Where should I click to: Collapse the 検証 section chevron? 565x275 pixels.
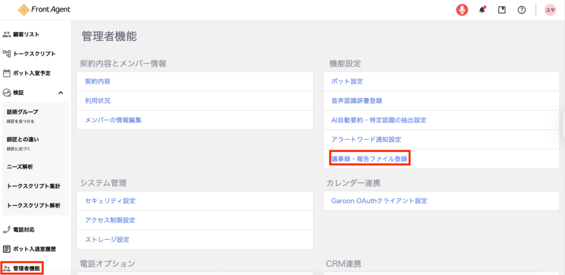click(x=61, y=92)
